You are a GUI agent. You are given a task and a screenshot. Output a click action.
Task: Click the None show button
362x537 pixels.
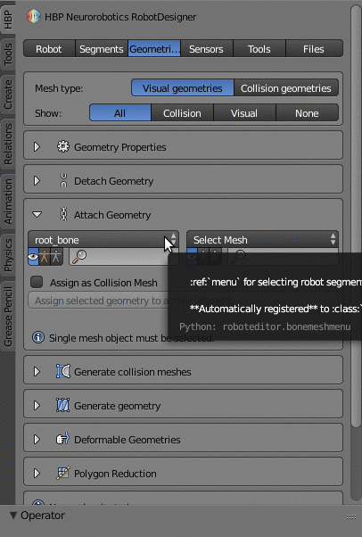(307, 113)
